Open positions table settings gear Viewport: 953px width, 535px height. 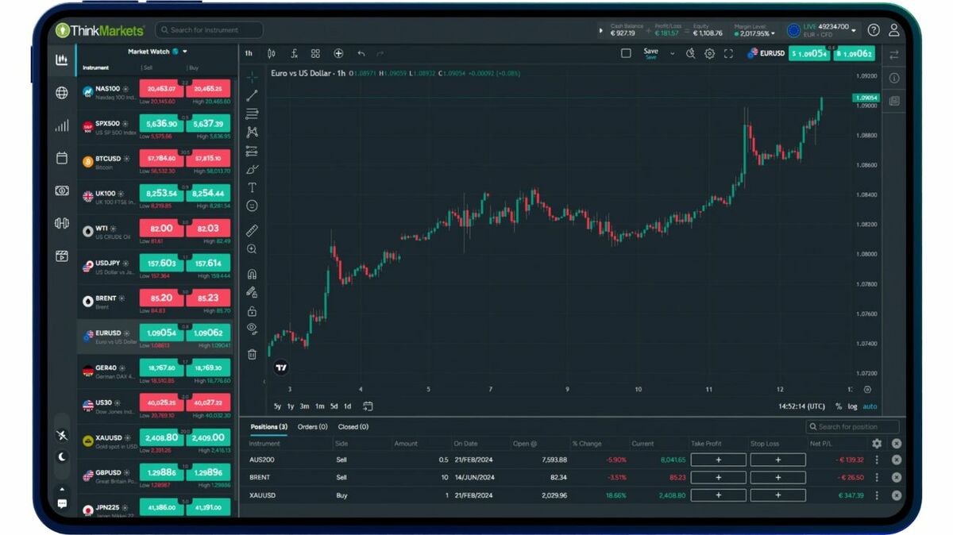tap(877, 444)
